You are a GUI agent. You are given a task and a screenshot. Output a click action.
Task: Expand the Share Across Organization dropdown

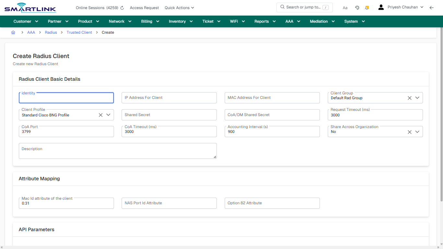tap(418, 132)
